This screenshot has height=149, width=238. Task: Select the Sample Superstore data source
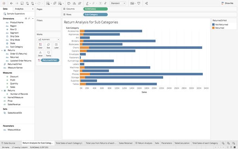(16, 13)
